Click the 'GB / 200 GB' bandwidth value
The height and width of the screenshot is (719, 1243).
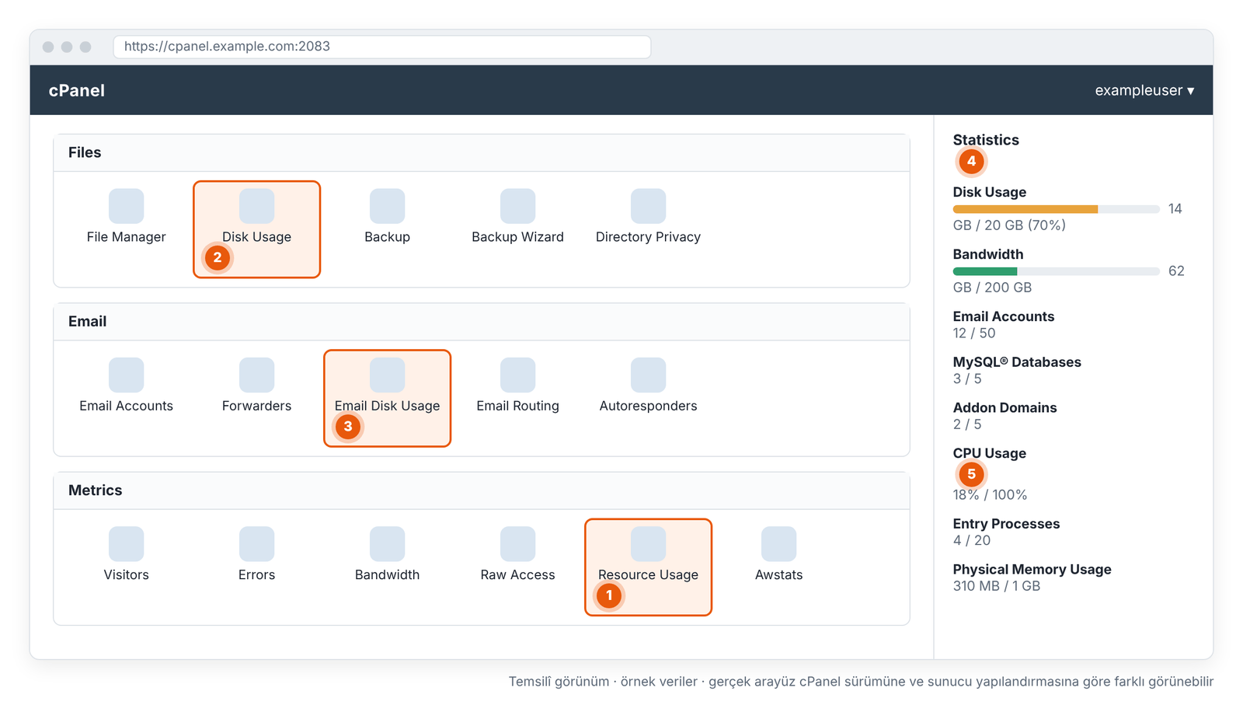click(x=992, y=288)
